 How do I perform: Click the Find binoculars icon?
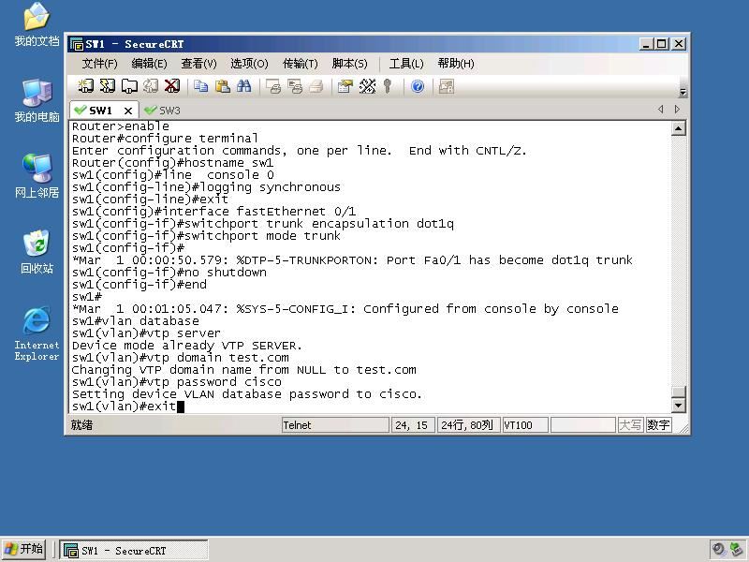point(244,86)
